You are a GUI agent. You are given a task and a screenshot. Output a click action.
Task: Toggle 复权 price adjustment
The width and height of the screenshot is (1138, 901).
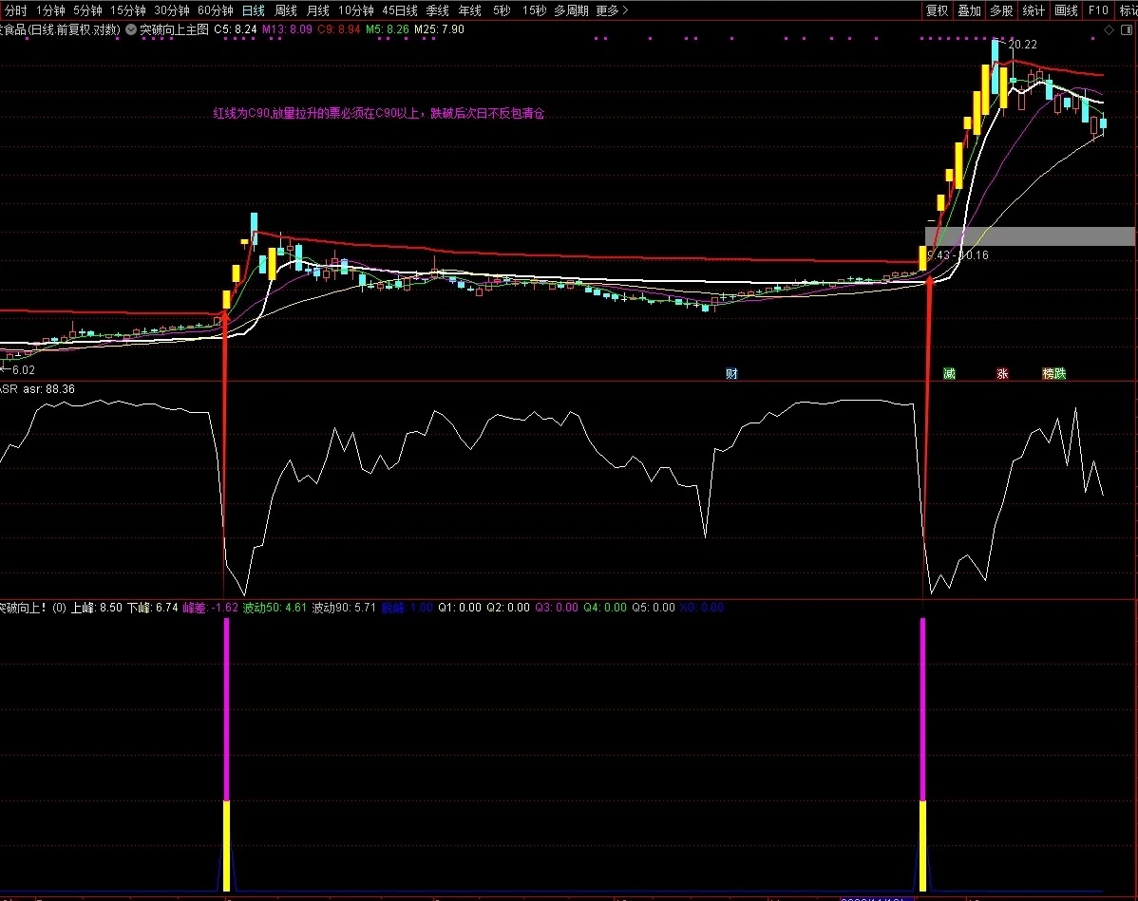[x=937, y=10]
